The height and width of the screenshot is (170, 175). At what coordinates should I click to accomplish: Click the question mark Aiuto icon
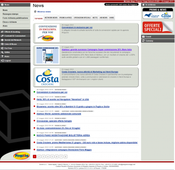pyautogui.click(x=2, y=57)
